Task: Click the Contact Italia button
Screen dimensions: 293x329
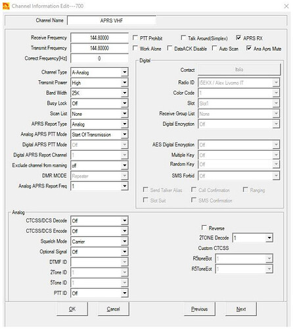Action: (239, 70)
